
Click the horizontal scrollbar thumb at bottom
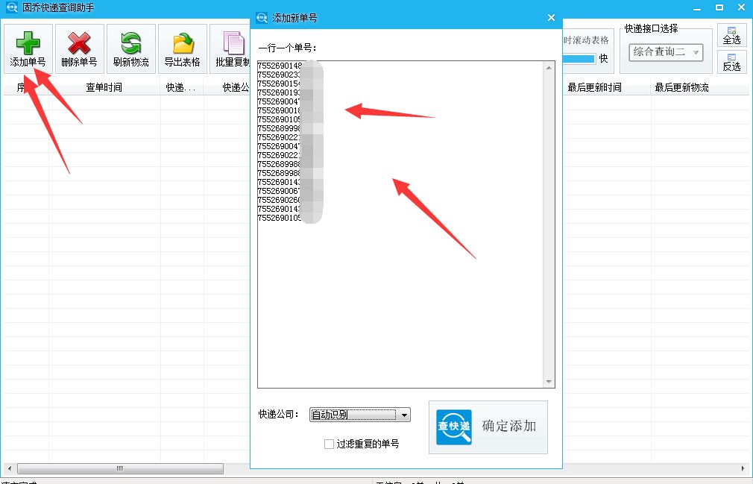(x=120, y=468)
